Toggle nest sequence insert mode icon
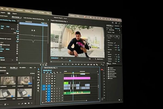Screen dimensions: 163x109 pos(44,72)
